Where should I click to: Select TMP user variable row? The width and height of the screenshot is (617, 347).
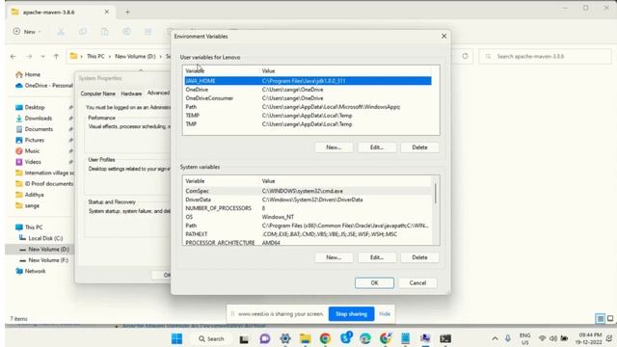pyautogui.click(x=308, y=124)
